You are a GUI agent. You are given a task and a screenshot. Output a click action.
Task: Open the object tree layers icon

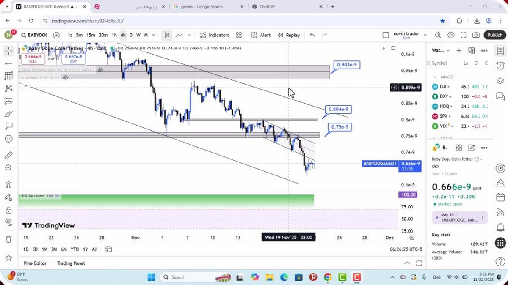coord(500,80)
